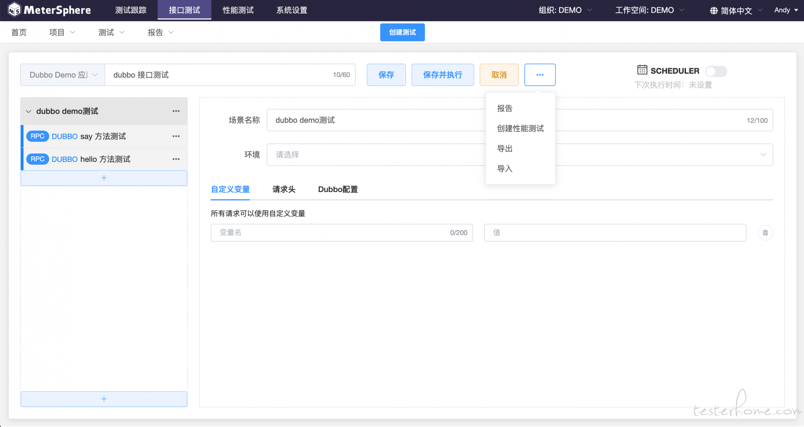The height and width of the screenshot is (427, 804).
Task: Click the 所有请求可以使用自定义变量 hint text
Action: click(258, 214)
